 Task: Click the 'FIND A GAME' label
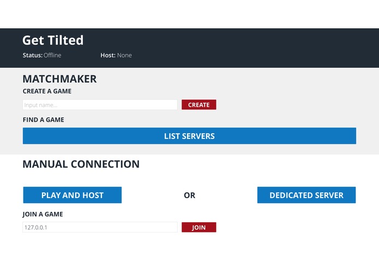43,120
